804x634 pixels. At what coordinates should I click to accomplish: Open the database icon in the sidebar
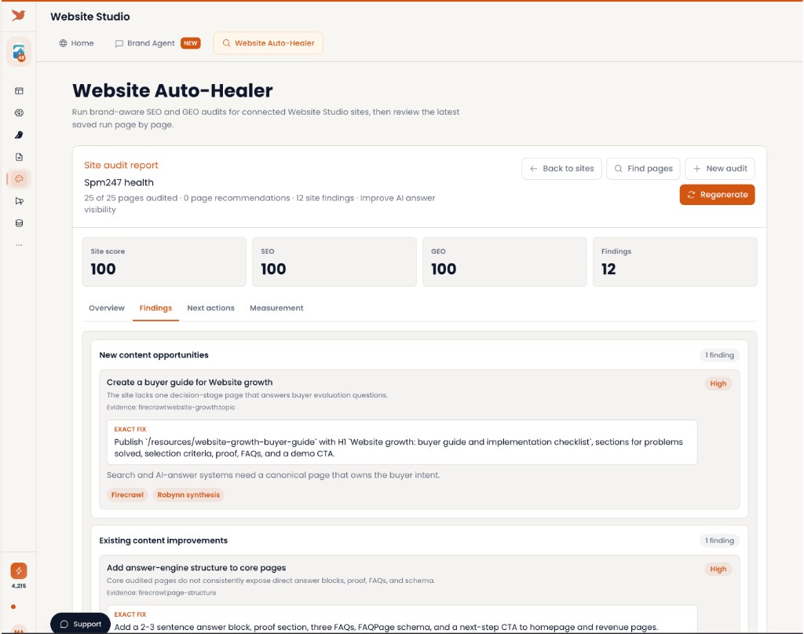pos(19,223)
